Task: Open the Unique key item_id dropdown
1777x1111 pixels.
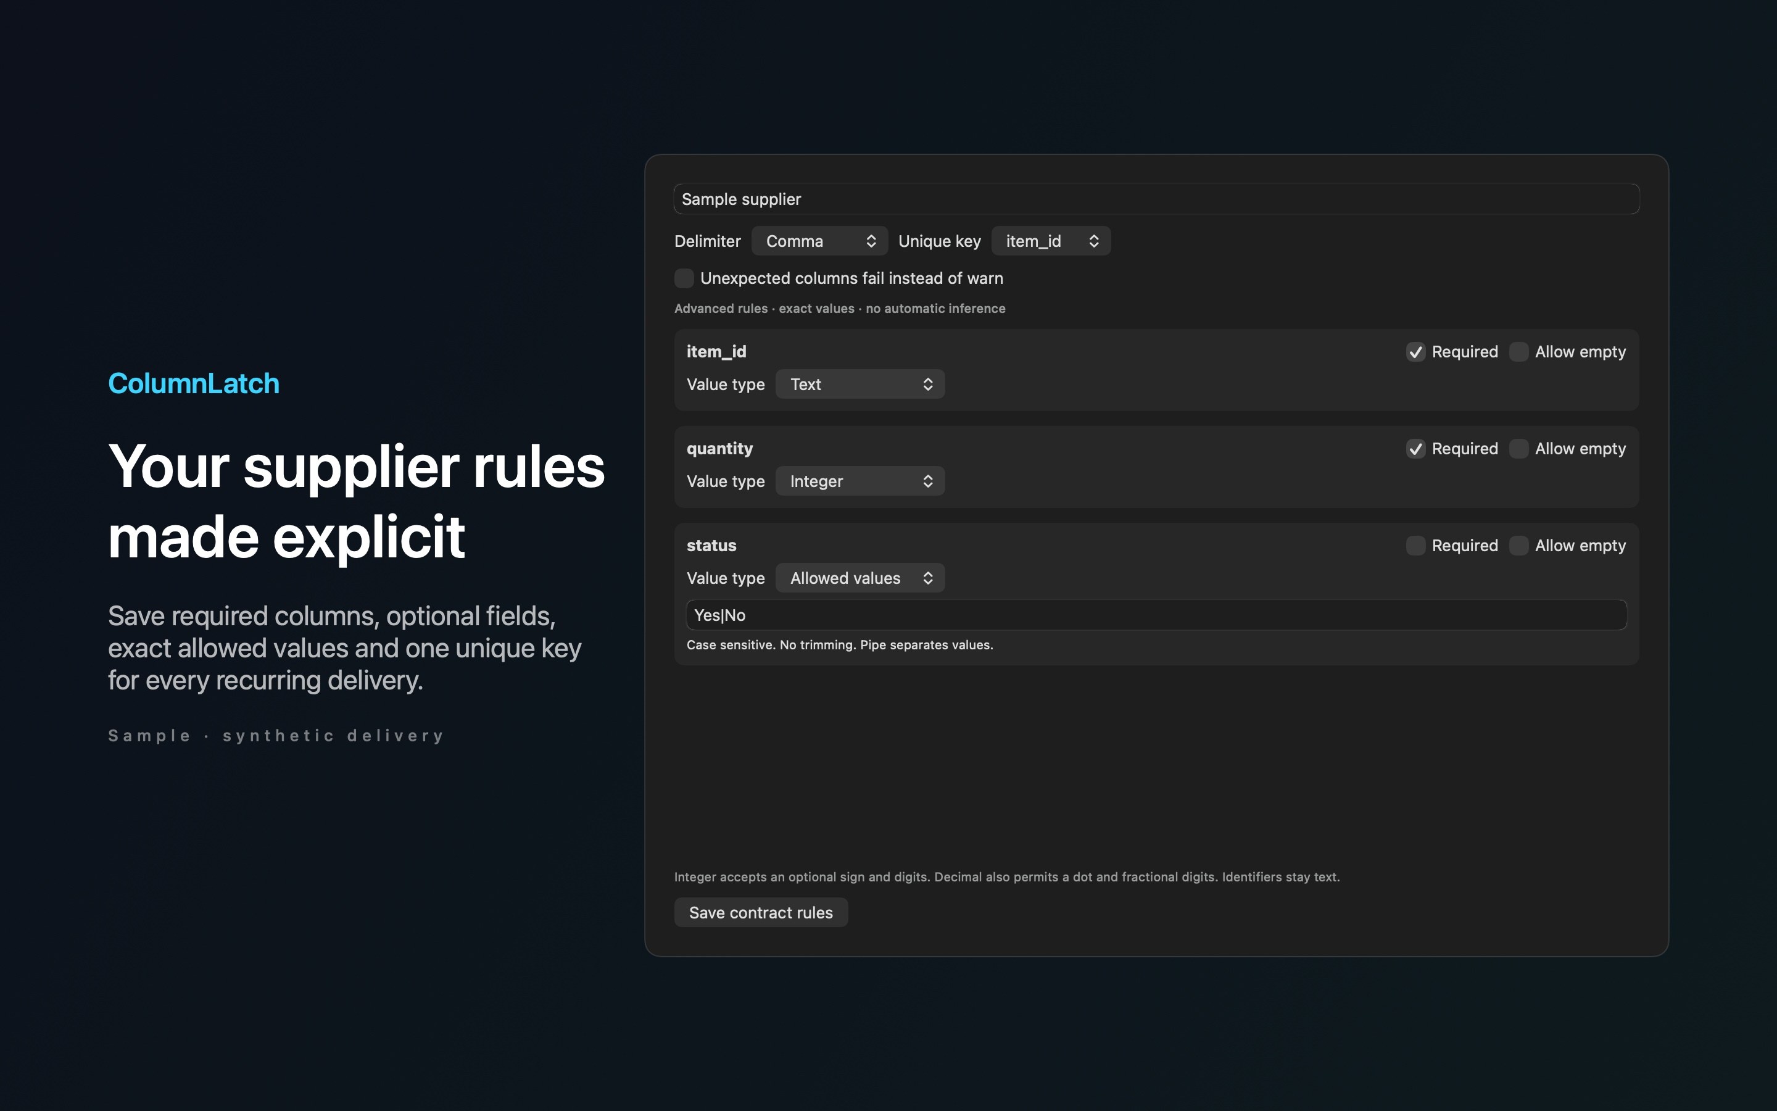Action: (x=1051, y=241)
